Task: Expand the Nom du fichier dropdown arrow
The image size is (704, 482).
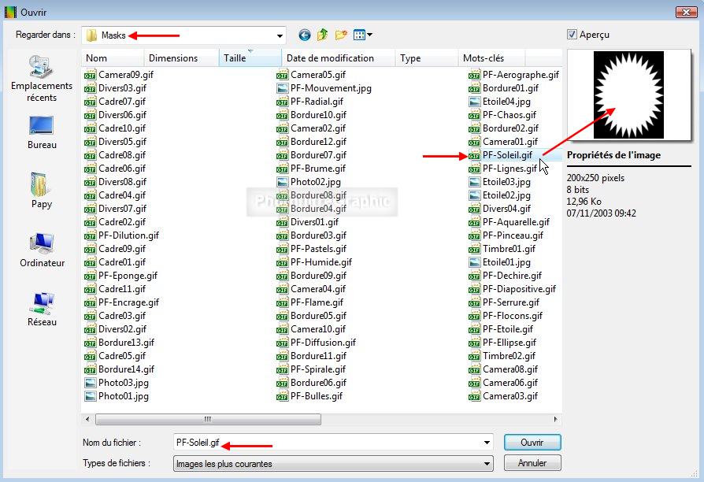Action: (487, 443)
